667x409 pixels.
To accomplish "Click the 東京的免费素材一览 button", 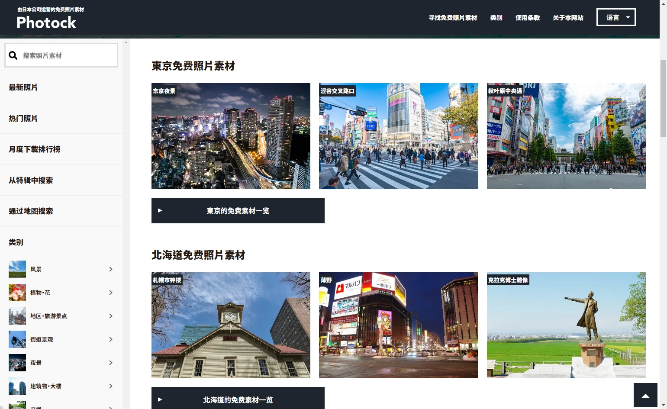I will coord(238,211).
